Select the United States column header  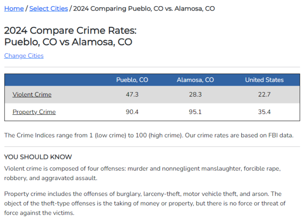(x=264, y=80)
